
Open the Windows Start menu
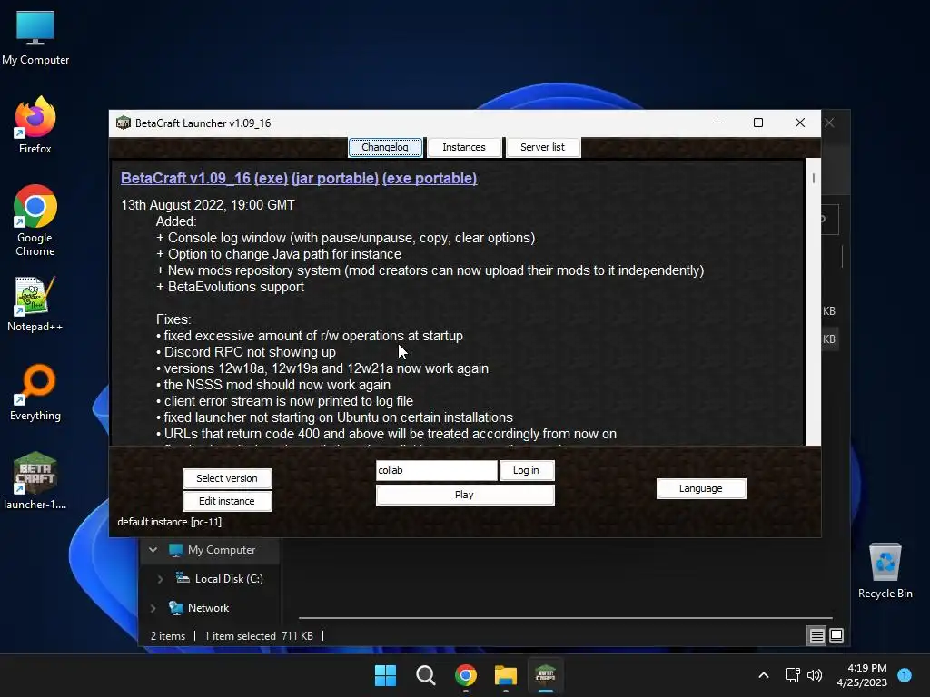coord(385,675)
